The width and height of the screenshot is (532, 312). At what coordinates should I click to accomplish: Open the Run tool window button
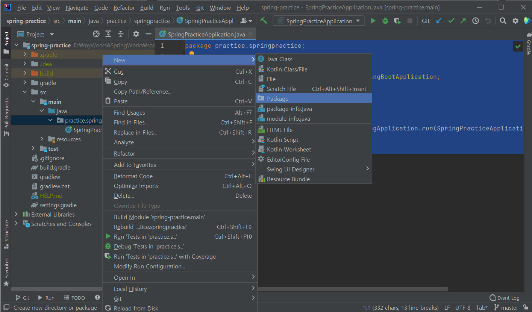pyautogui.click(x=46, y=298)
